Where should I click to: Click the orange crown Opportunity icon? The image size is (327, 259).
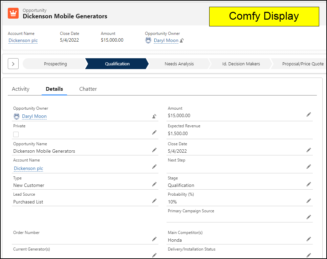point(13,13)
